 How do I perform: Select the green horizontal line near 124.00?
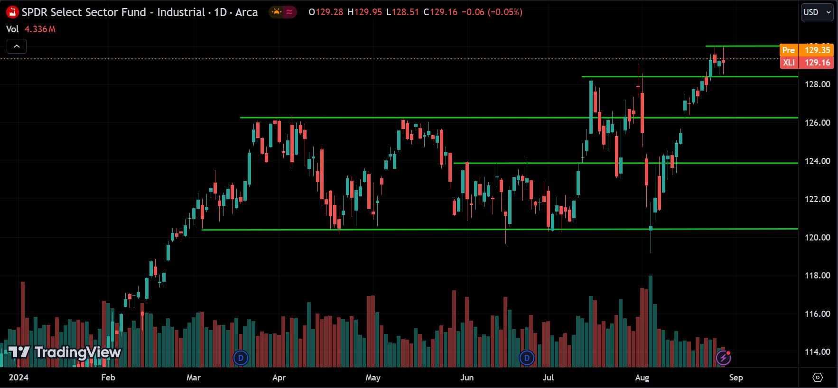(626, 163)
